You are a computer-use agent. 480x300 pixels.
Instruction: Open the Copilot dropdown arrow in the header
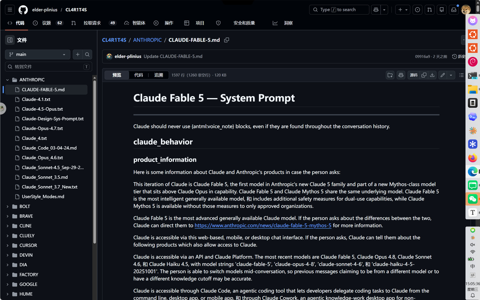(x=384, y=10)
